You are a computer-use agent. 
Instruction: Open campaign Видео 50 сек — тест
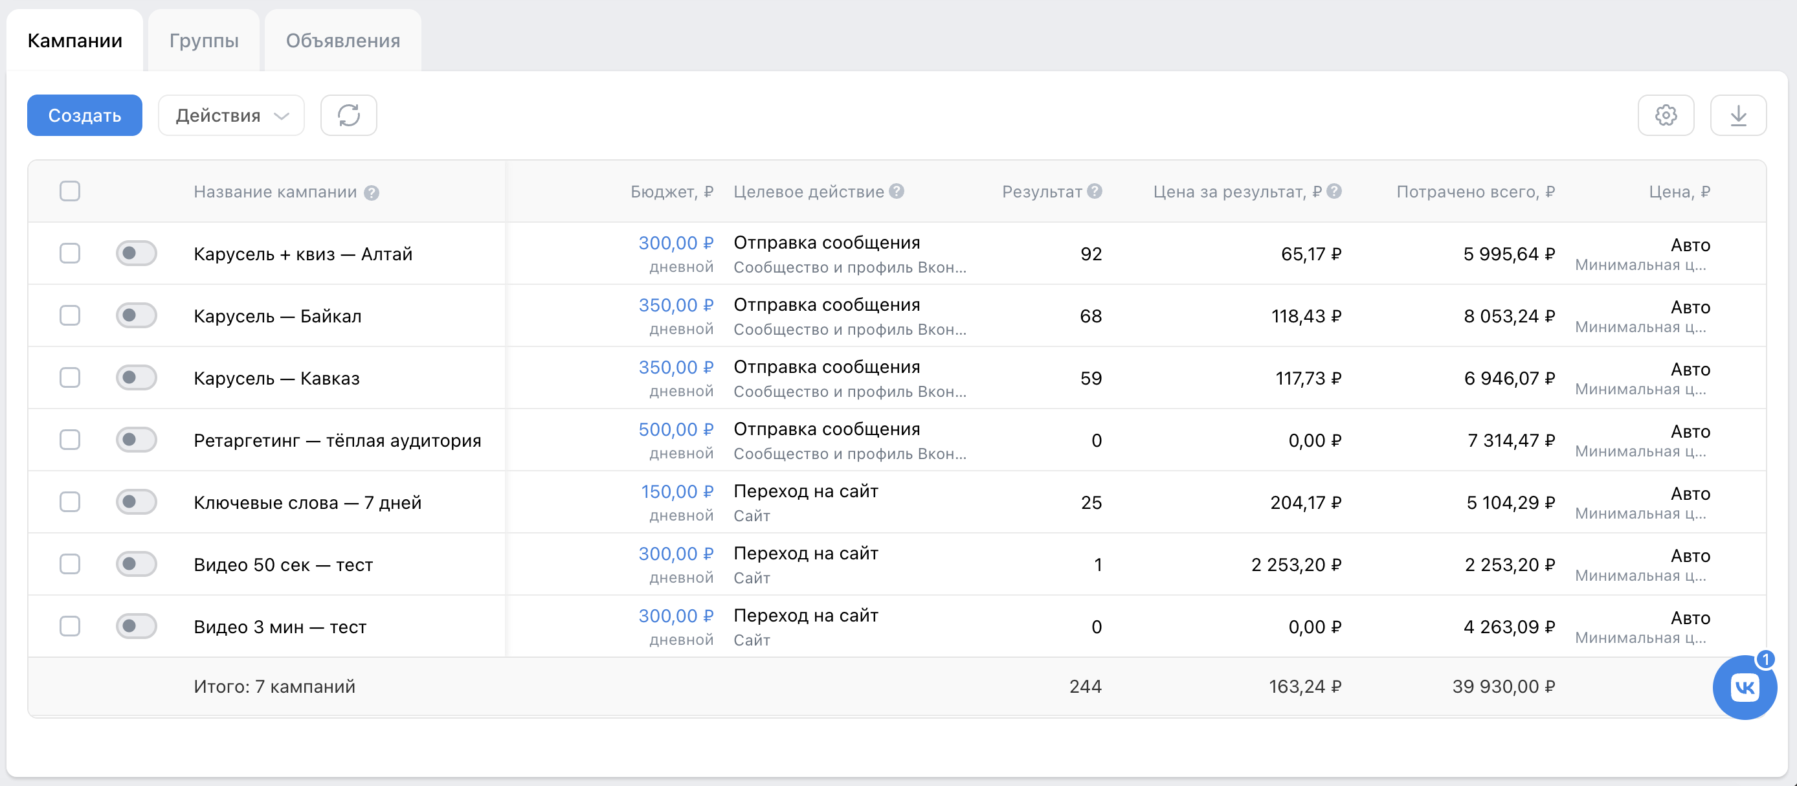(284, 564)
